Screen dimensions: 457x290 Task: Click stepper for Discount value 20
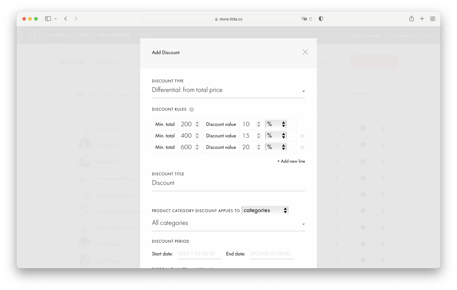[x=259, y=147]
